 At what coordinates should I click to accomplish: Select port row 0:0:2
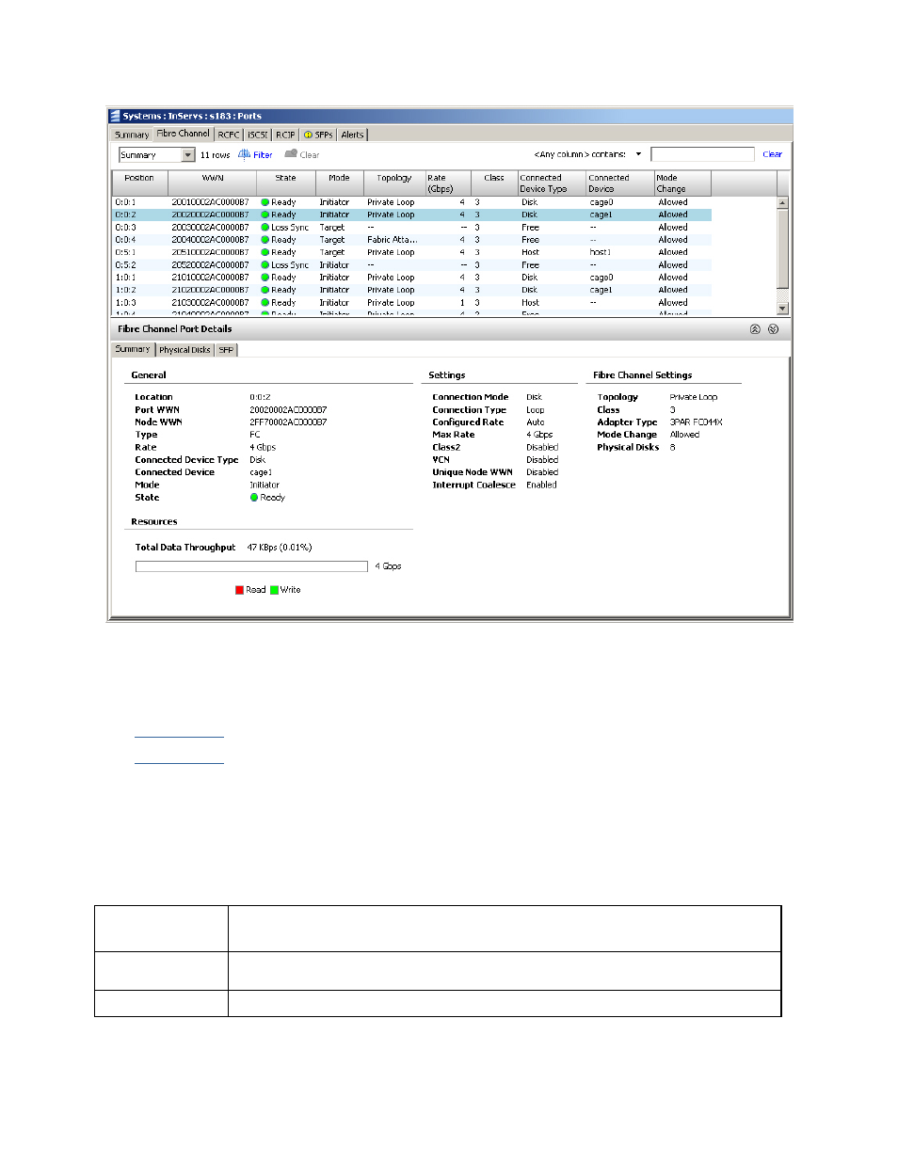tap(411, 215)
